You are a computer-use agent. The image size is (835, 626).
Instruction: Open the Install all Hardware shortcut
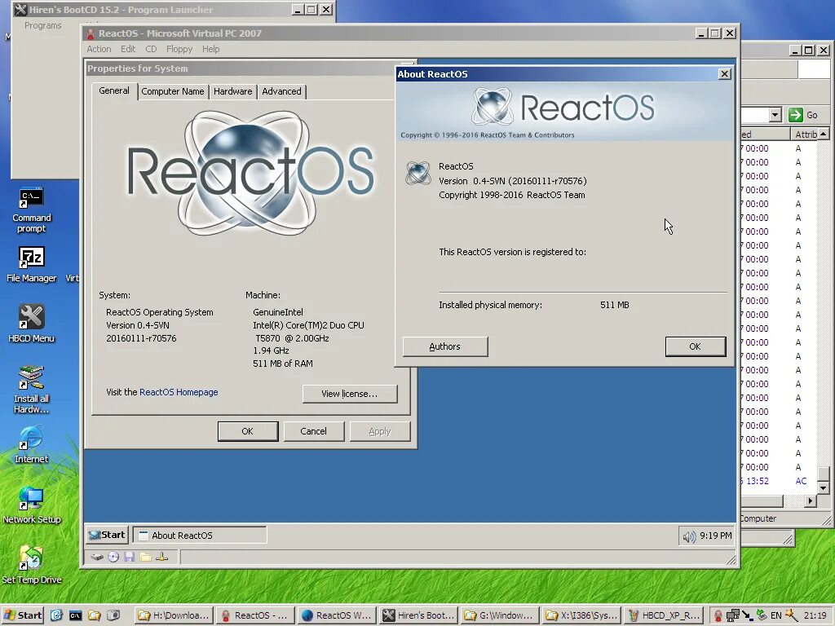coord(32,389)
